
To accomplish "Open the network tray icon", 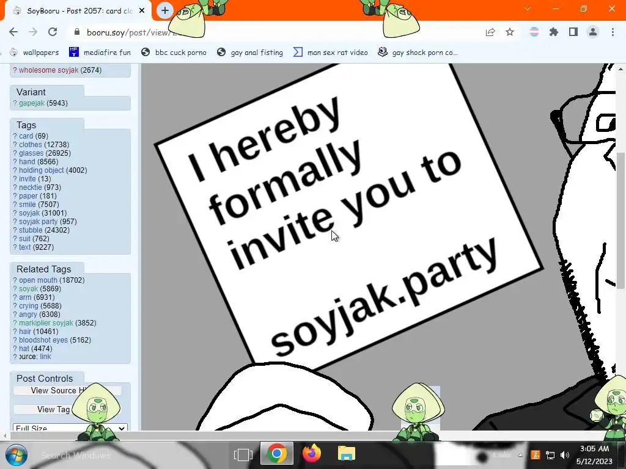I will (550, 455).
